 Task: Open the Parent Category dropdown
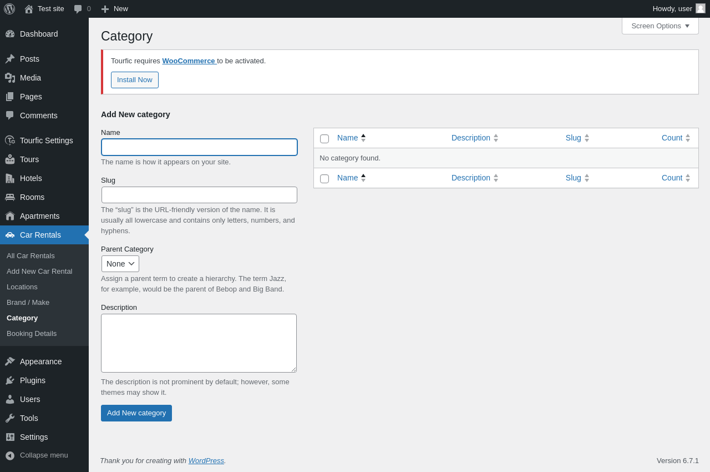(x=120, y=264)
